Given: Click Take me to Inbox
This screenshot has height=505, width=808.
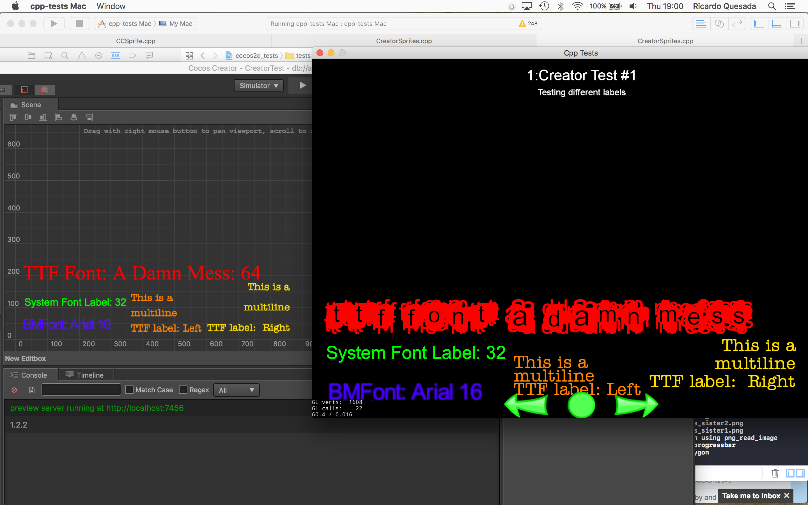Looking at the screenshot, I should point(751,496).
